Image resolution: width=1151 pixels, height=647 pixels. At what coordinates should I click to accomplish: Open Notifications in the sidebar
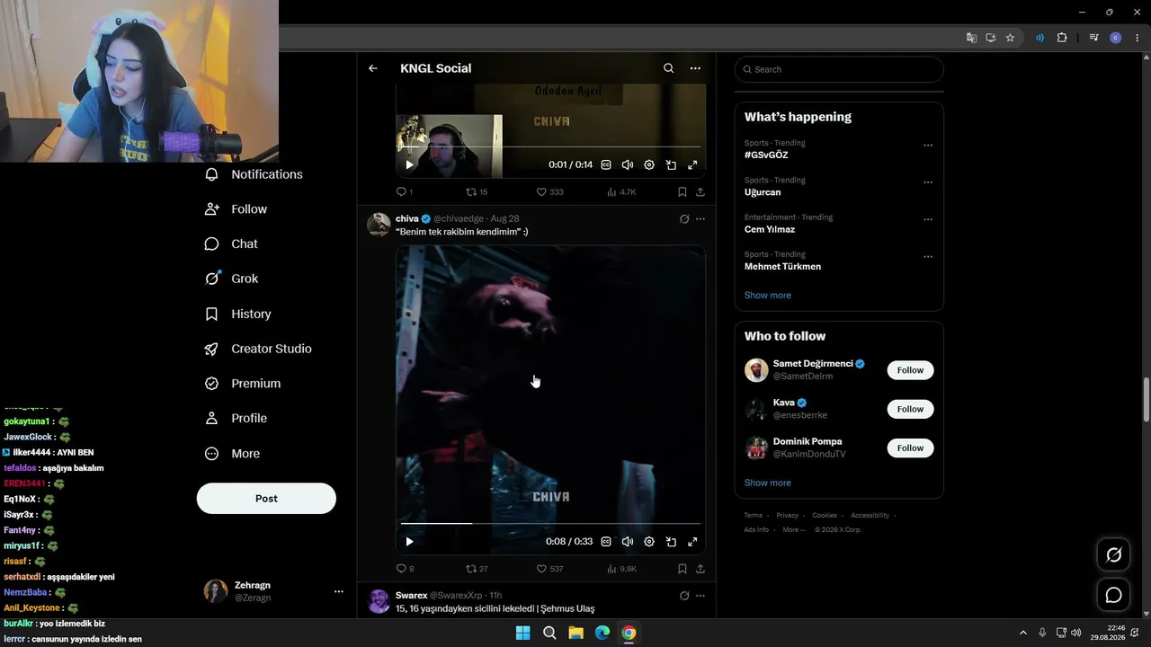click(254, 174)
